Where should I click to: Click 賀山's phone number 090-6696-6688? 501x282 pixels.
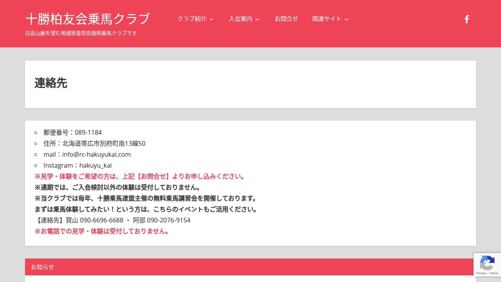coord(101,220)
